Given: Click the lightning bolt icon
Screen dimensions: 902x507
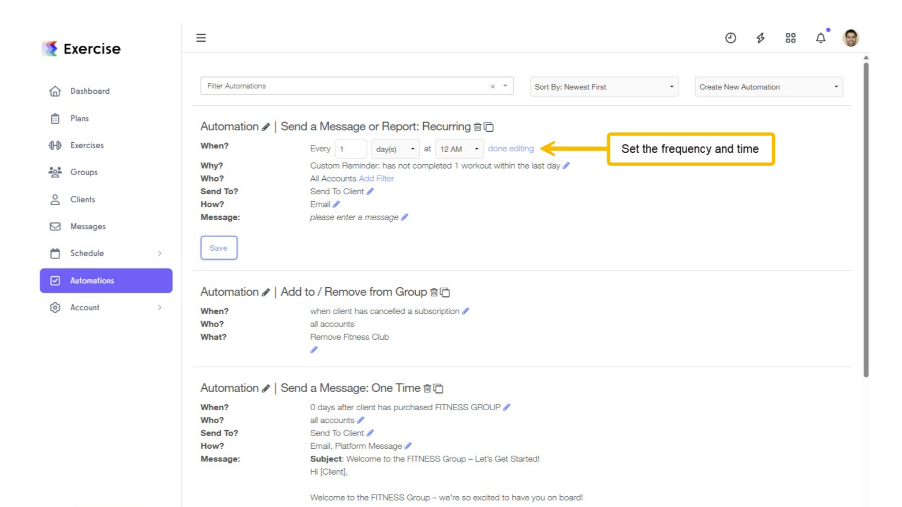Looking at the screenshot, I should tap(761, 38).
